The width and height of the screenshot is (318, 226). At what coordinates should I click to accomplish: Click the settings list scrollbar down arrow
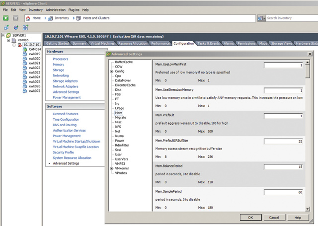(x=308, y=209)
